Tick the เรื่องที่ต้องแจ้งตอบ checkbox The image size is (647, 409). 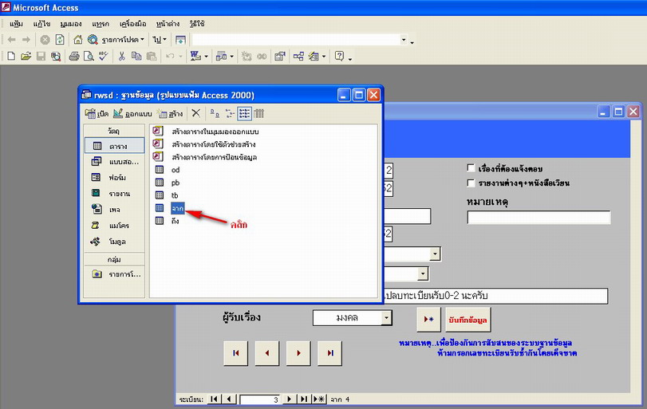coord(471,168)
